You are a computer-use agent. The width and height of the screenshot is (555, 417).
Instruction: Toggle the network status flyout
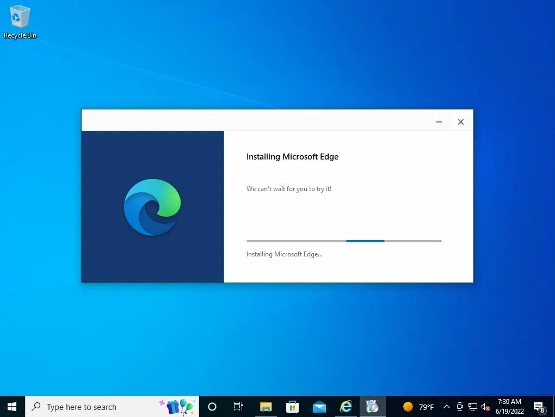[x=472, y=407]
